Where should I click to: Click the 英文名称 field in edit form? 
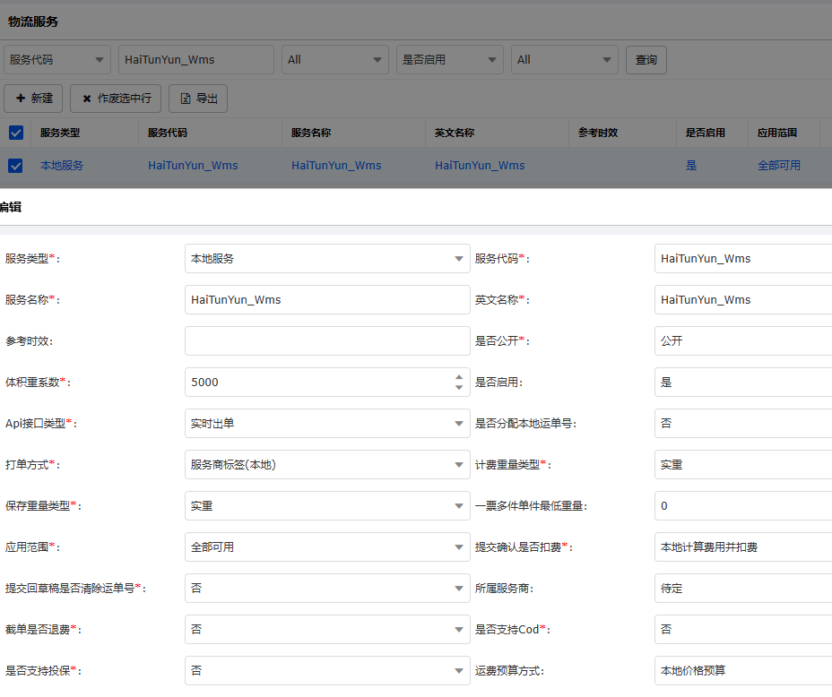click(x=743, y=300)
